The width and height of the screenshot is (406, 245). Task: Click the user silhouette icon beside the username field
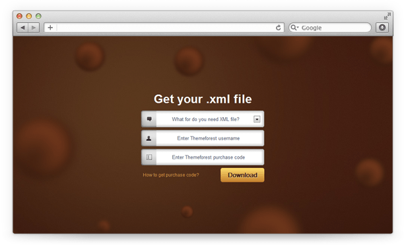pyautogui.click(x=149, y=138)
